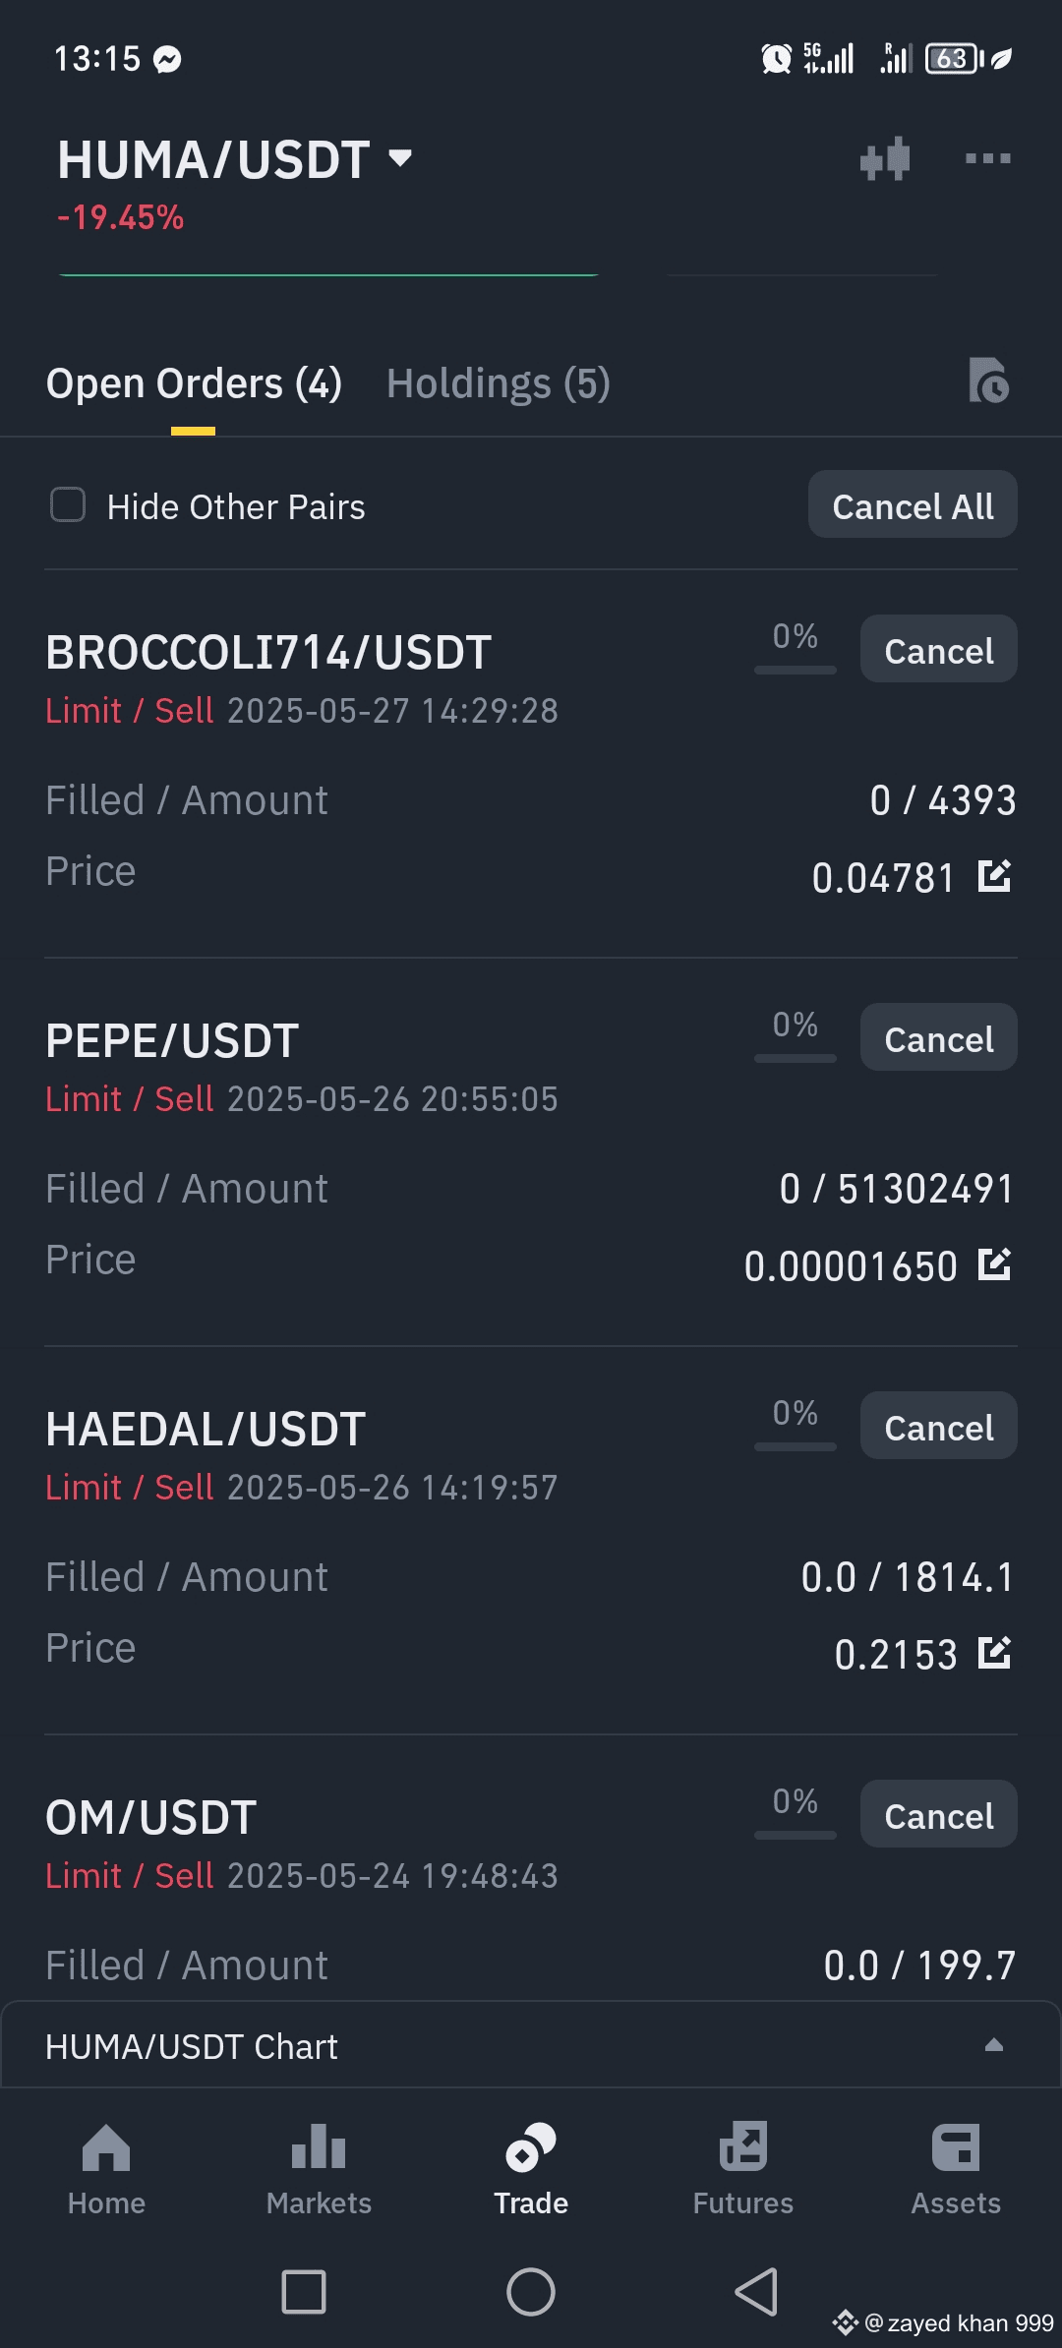The width and height of the screenshot is (1062, 2348).
Task: Expand the HUMA/USDT Chart panel
Action: coord(993,2045)
